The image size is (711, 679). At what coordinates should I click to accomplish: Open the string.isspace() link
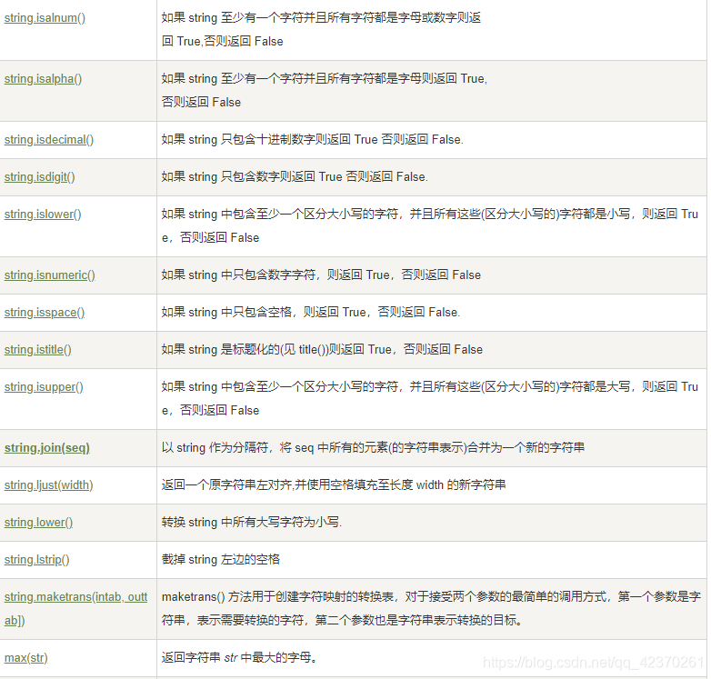45,313
